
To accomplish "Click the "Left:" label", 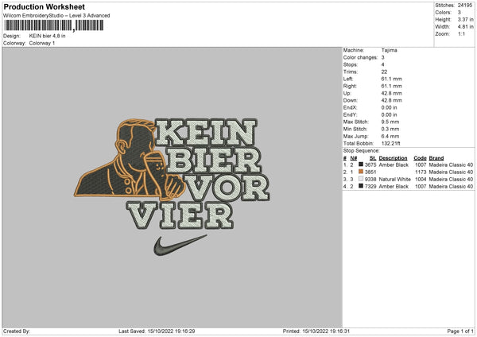I will (348, 79).
